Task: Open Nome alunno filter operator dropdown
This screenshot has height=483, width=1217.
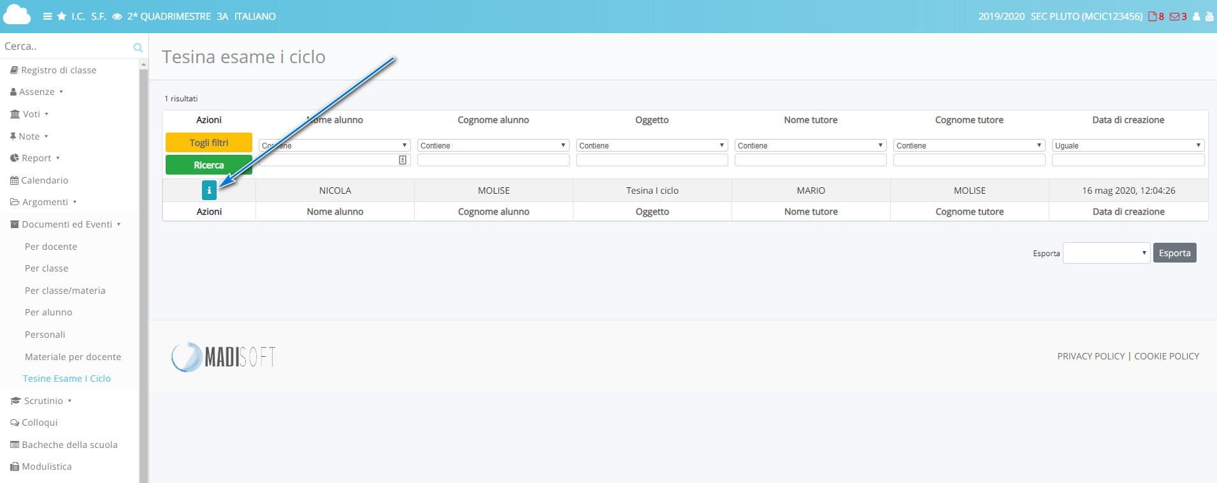Action: (x=335, y=145)
